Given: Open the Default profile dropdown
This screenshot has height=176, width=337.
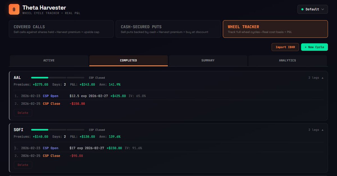Looking at the screenshot, I should coord(313,9).
